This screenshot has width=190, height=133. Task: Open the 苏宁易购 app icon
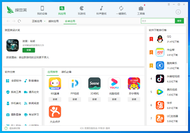tap(134, 84)
